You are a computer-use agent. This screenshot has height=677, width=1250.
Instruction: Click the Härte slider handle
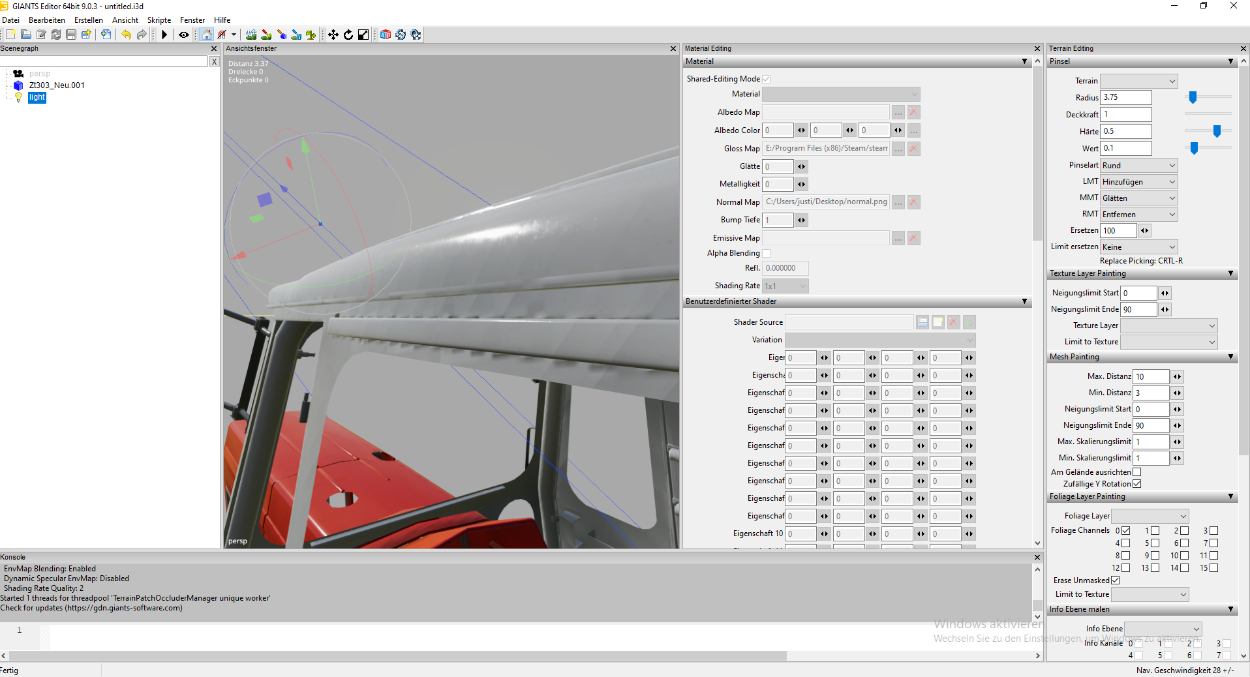1217,132
